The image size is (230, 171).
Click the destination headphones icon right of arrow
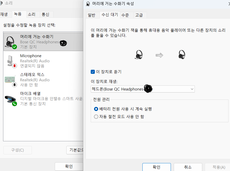click(182, 55)
